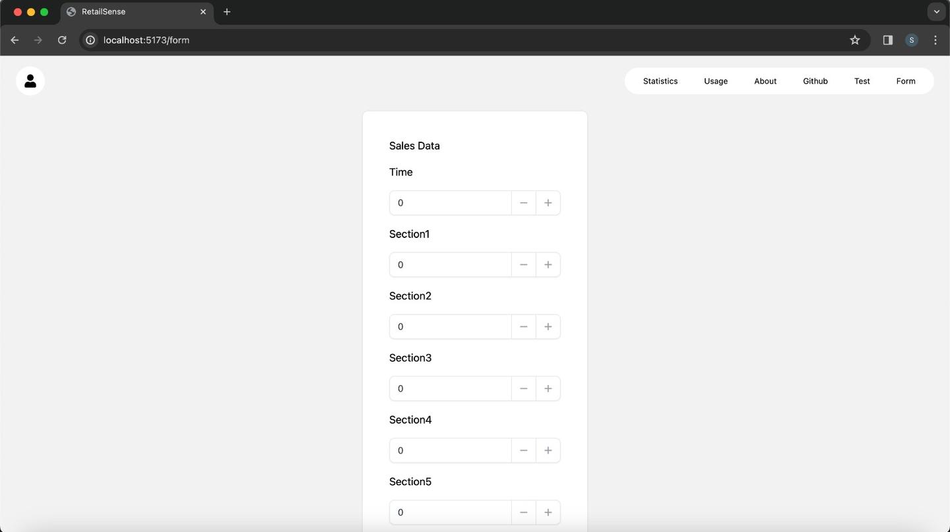The image size is (950, 532).
Task: Decrease the Time value with minus
Action: pos(524,203)
